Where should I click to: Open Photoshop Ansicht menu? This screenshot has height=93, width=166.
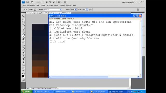coord(62,6)
